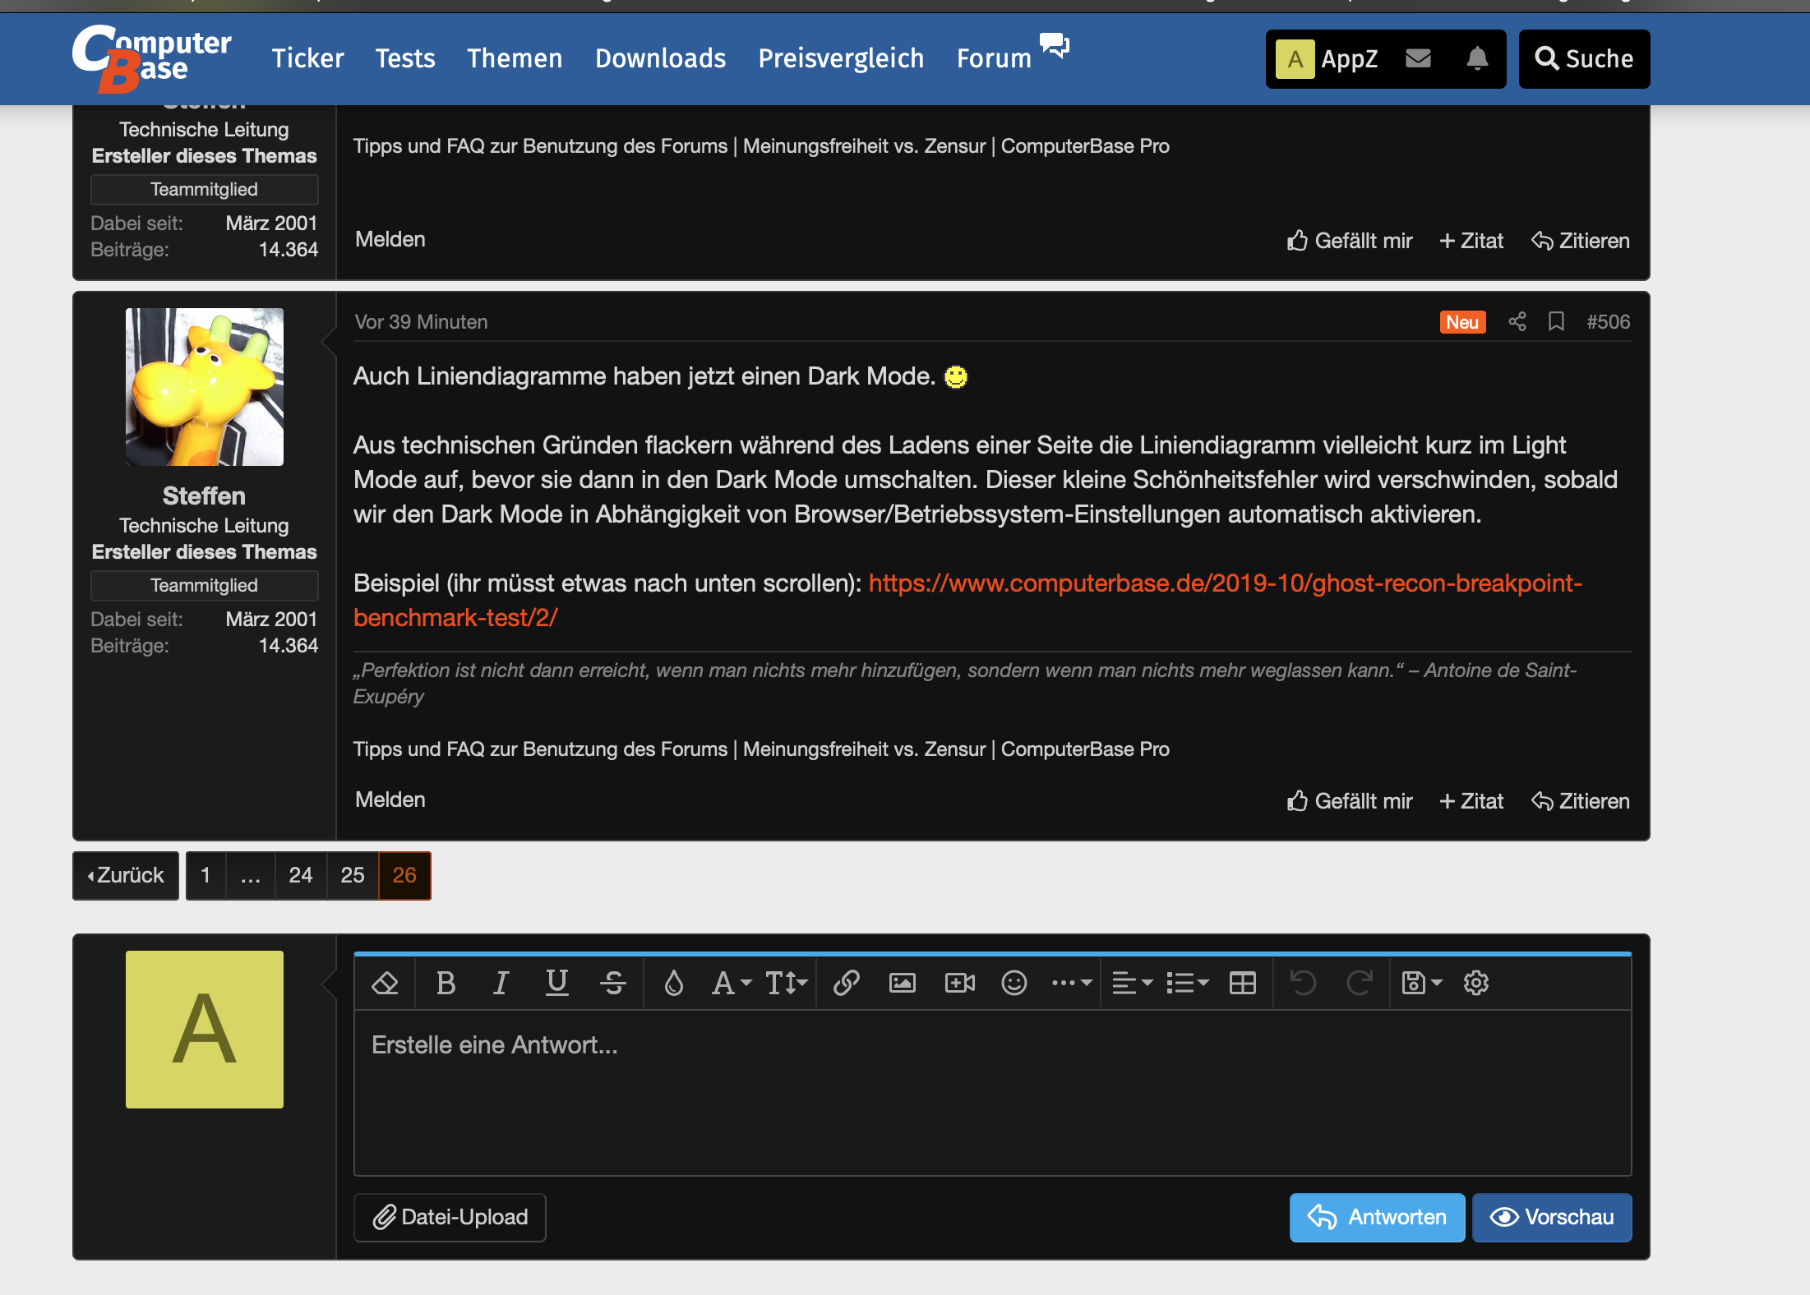Bookmark post #506 with bookmark icon
The image size is (1810, 1295).
pos(1556,322)
